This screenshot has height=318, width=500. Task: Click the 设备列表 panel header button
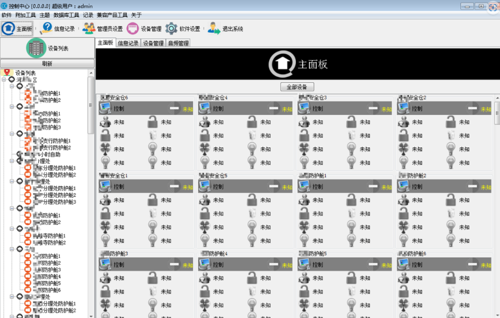(48, 48)
